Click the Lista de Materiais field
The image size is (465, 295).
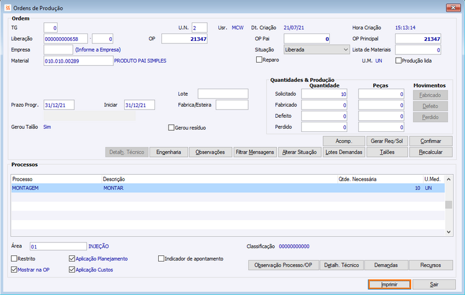418,50
